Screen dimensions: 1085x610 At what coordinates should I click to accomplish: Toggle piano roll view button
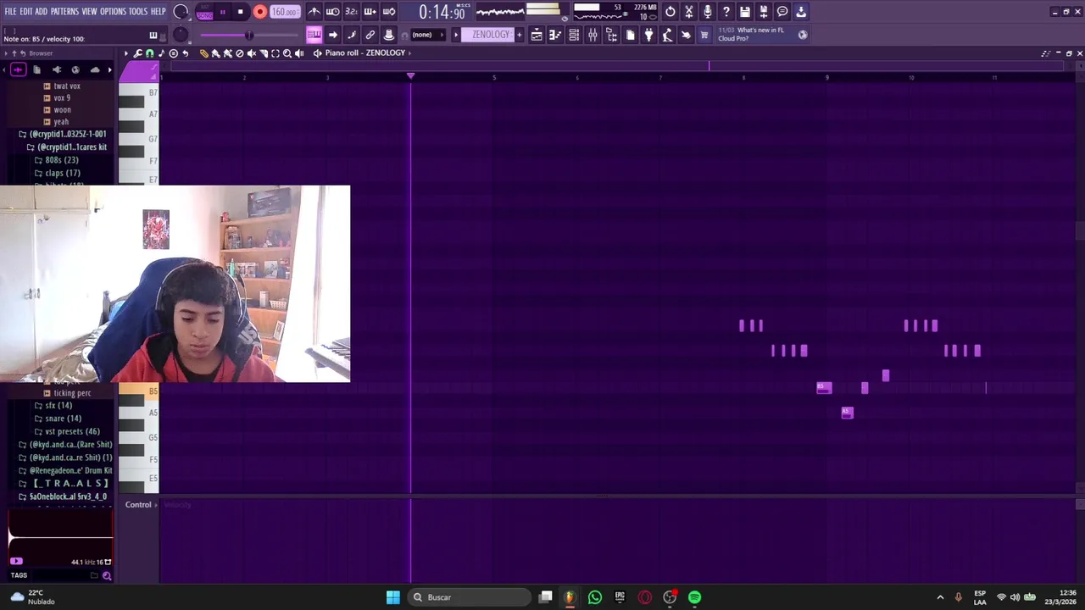click(x=314, y=35)
